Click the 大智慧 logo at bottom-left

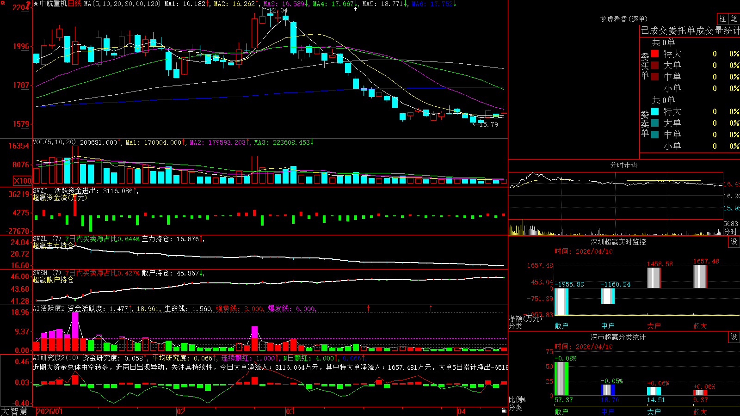[14, 411]
